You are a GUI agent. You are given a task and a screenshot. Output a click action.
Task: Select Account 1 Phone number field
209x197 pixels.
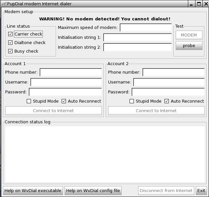[x=71, y=72]
